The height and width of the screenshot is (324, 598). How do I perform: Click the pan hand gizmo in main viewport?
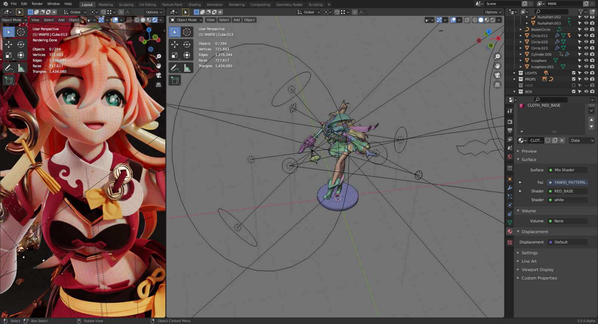click(497, 66)
